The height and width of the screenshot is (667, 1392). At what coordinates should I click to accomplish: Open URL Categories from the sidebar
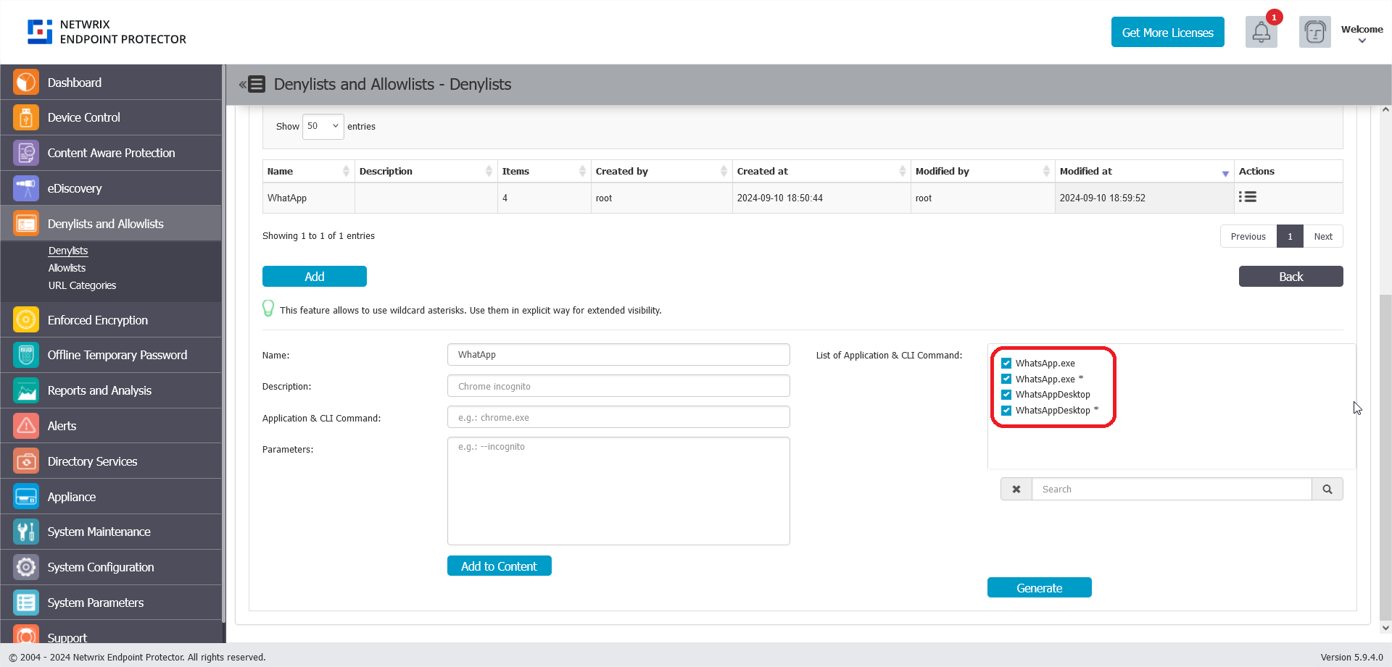(x=82, y=285)
